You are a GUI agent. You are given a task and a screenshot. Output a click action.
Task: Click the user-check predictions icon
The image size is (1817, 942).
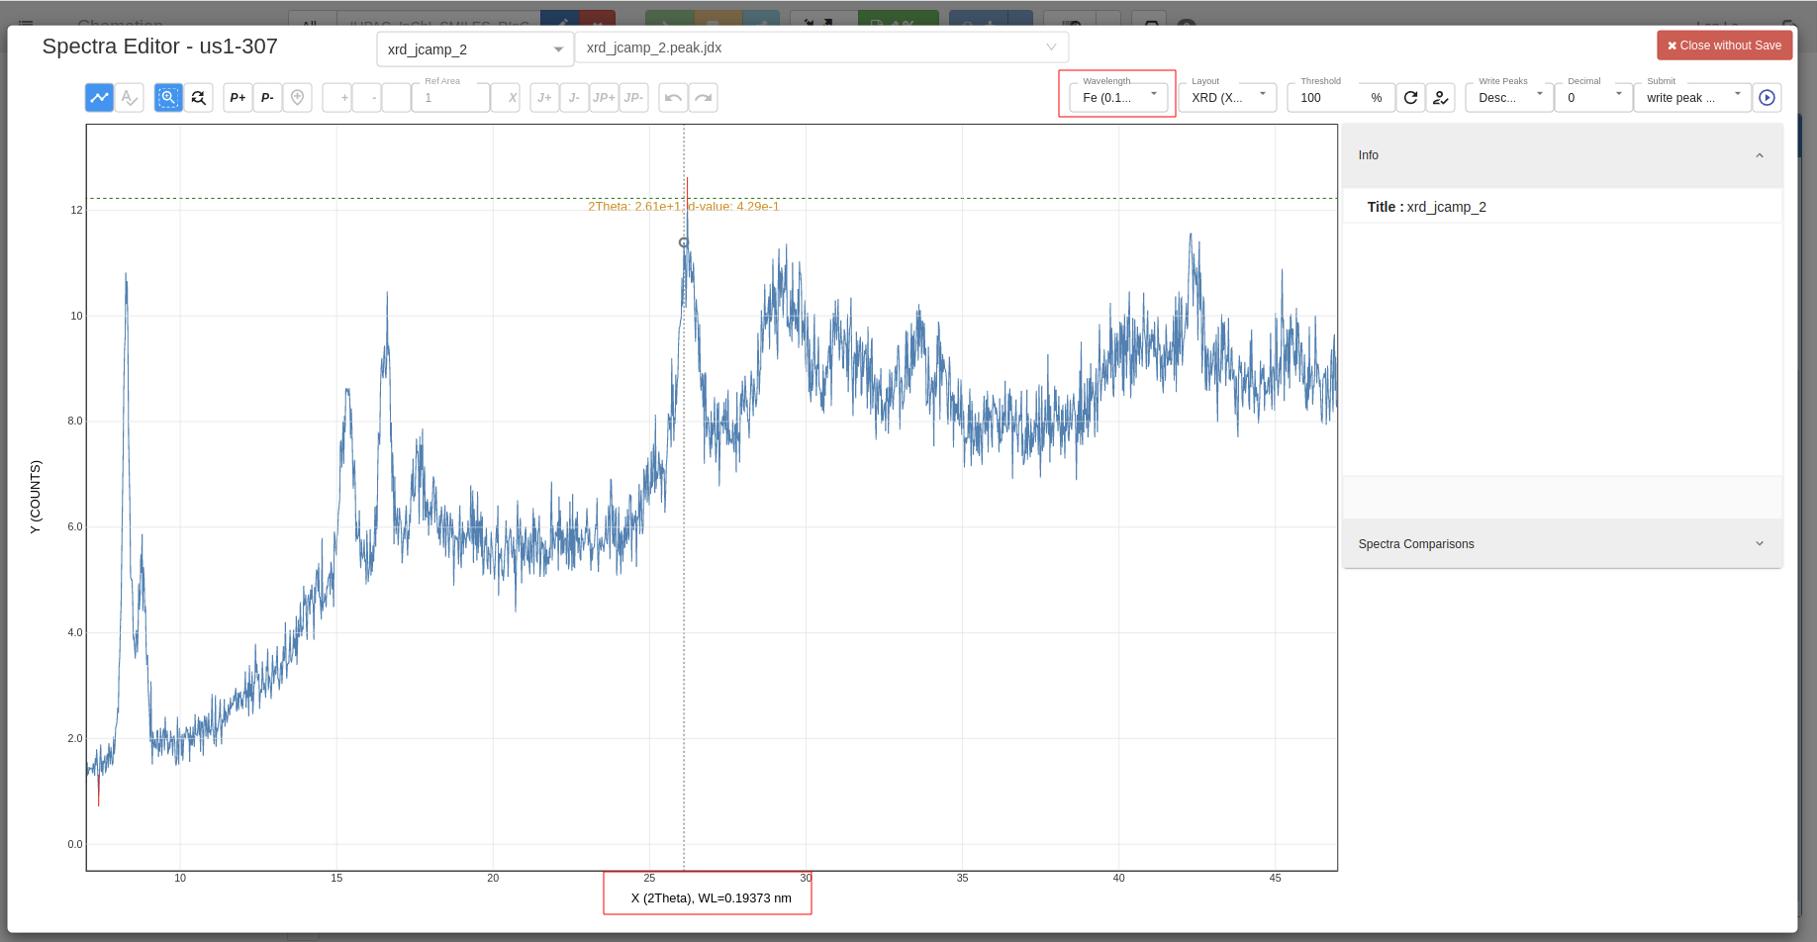1441,97
